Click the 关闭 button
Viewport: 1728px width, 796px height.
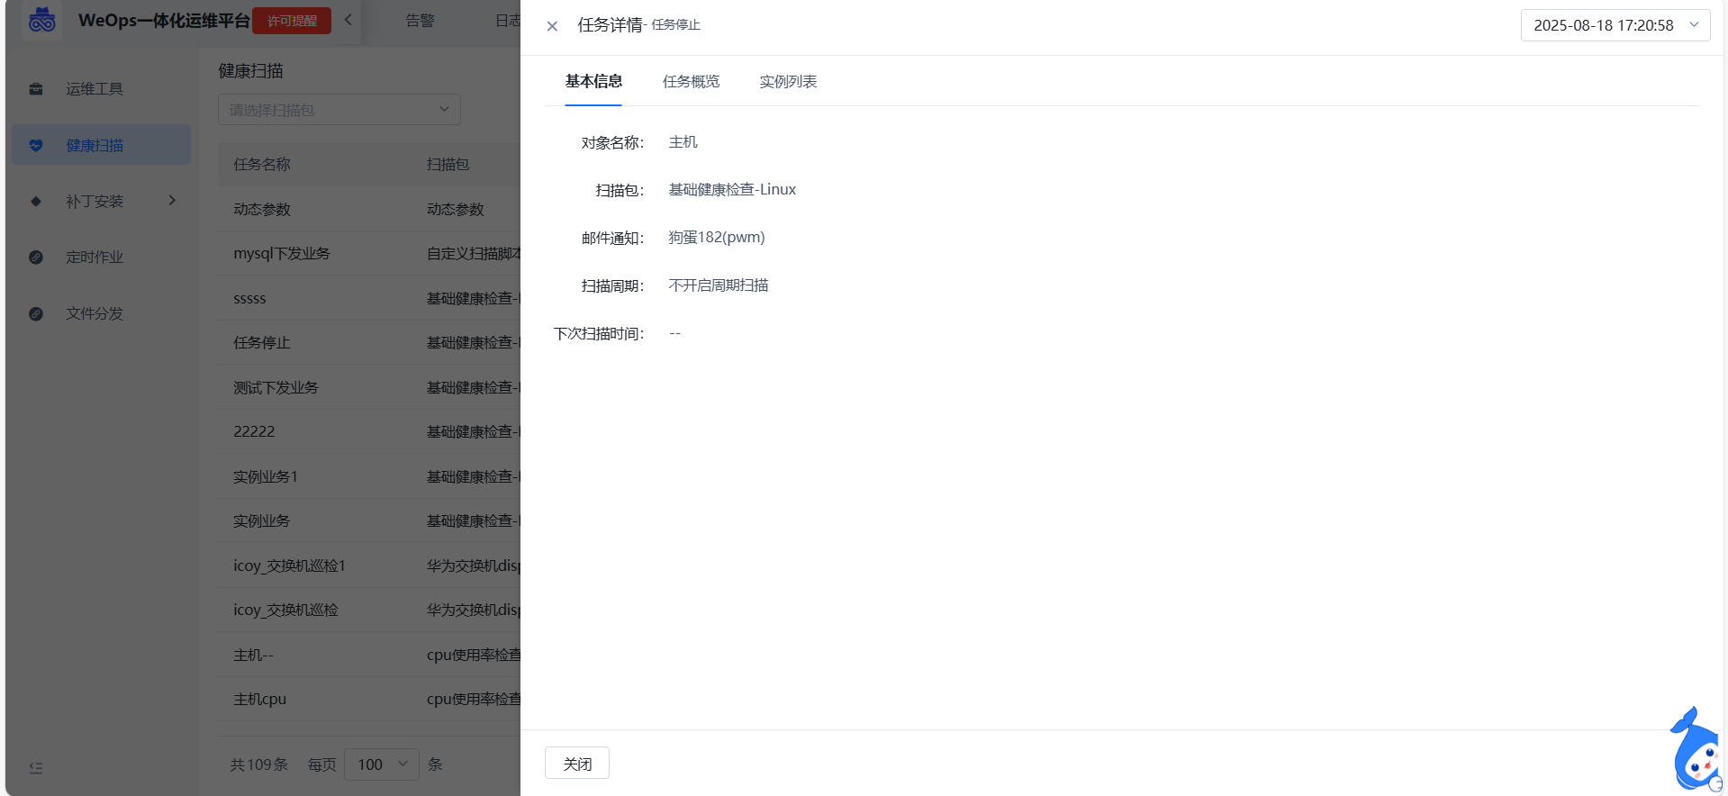pyautogui.click(x=576, y=764)
